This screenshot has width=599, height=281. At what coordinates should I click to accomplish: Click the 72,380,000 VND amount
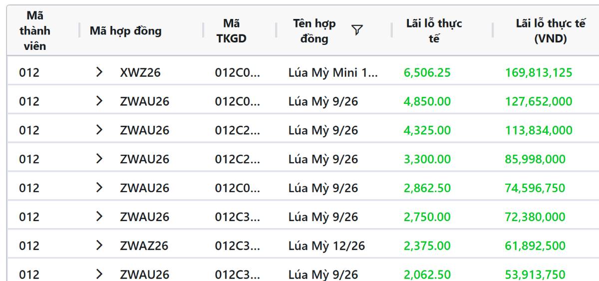(x=535, y=217)
